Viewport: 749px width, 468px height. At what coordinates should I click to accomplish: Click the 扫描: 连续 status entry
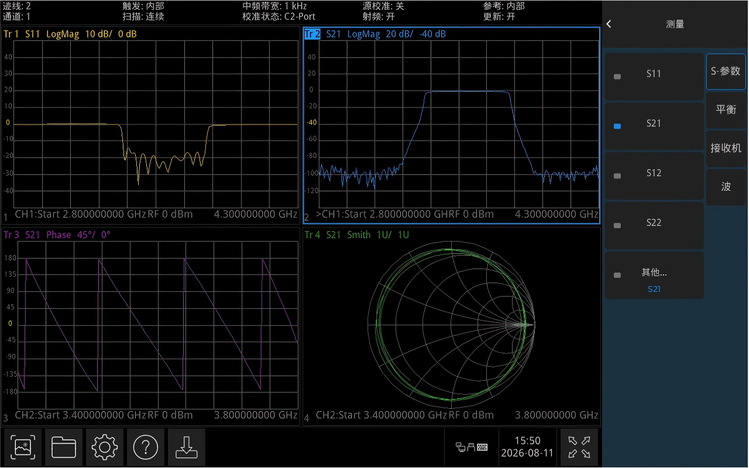pyautogui.click(x=143, y=16)
